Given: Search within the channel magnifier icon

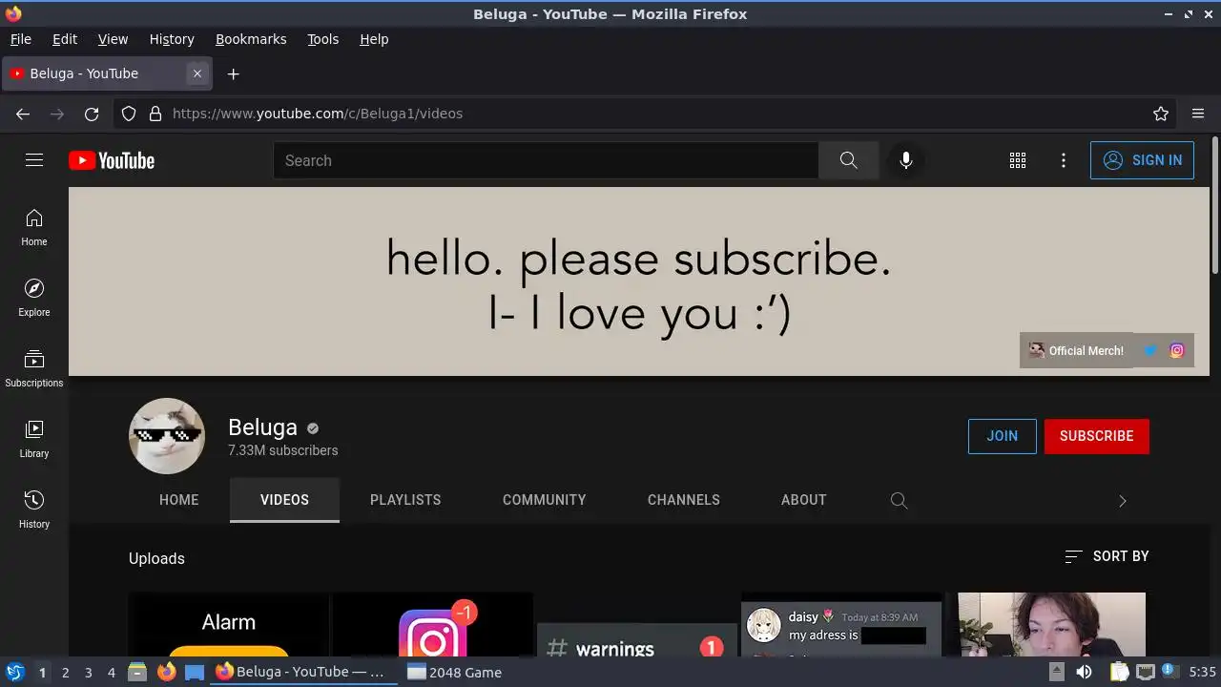Looking at the screenshot, I should 899,500.
